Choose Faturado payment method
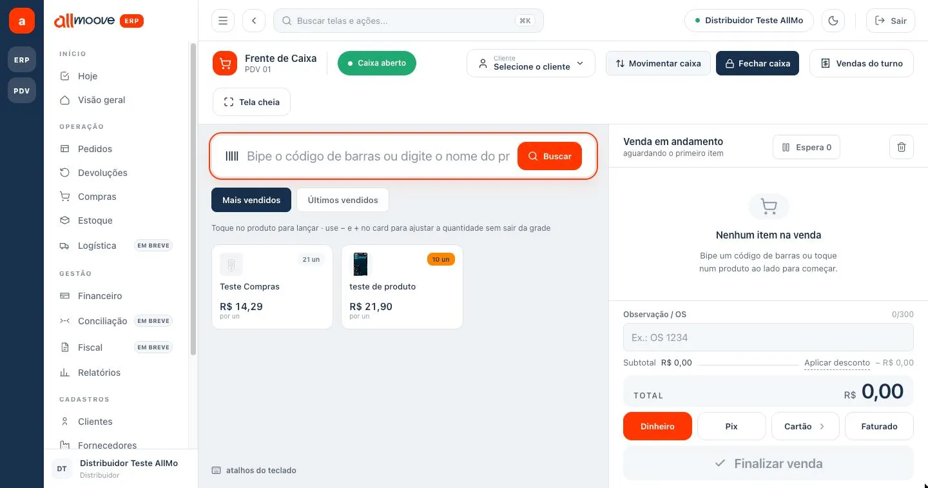Screen dimensions: 928x488 coord(879,426)
